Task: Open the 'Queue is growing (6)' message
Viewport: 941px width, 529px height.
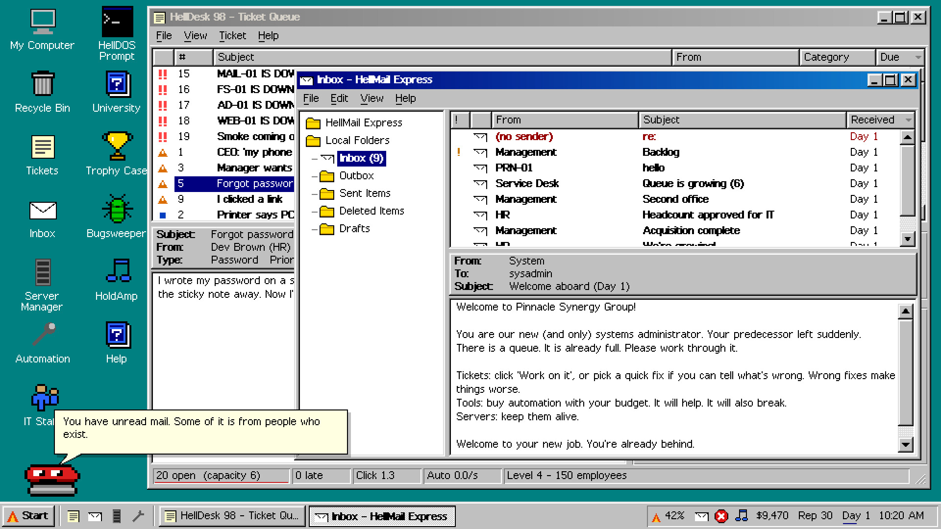Action: pyautogui.click(x=675, y=184)
